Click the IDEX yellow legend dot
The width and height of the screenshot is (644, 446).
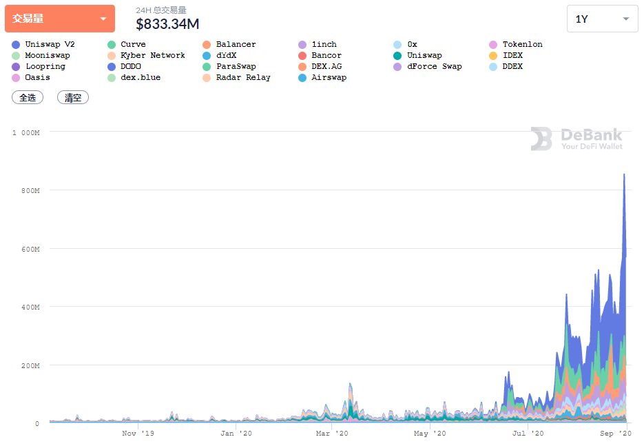pyautogui.click(x=493, y=56)
